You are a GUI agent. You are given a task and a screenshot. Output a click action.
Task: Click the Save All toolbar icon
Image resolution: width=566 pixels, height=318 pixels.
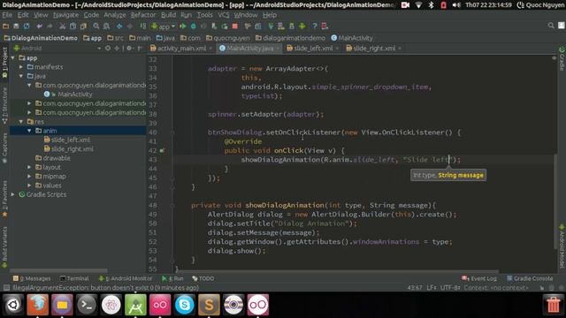point(16,26)
